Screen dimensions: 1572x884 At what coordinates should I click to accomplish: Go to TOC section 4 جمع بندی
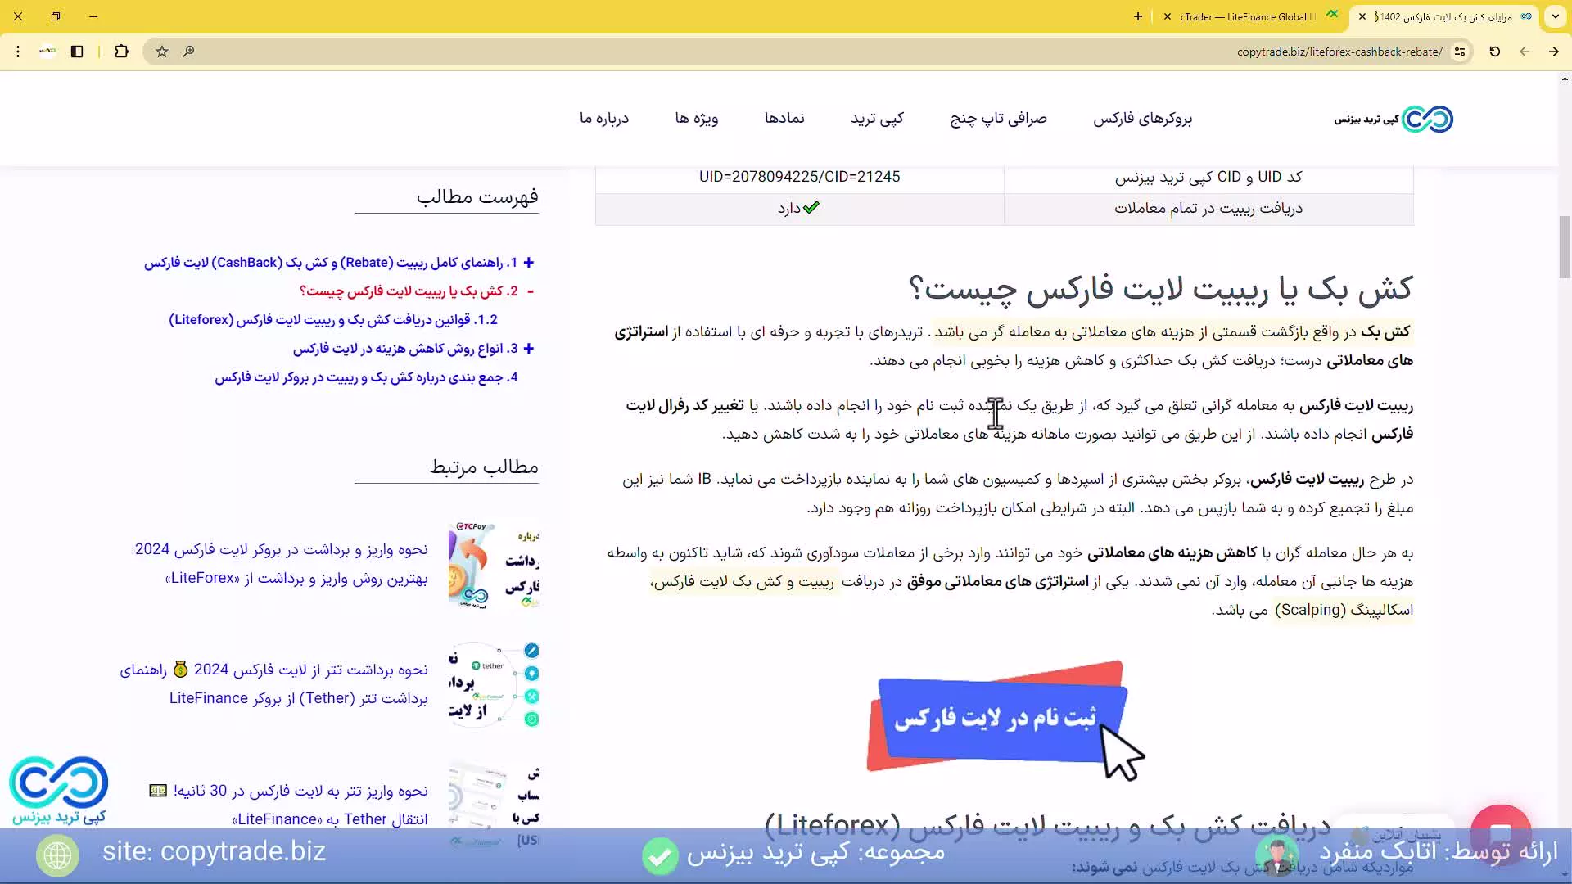pos(366,377)
